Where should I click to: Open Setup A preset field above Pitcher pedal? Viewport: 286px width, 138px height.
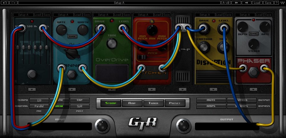143,15
